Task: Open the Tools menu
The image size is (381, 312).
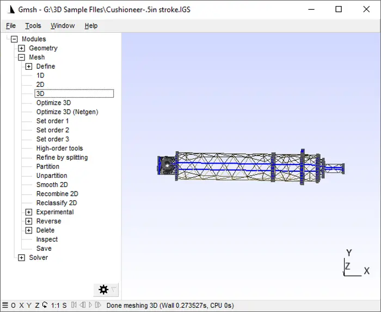Action: coord(33,26)
